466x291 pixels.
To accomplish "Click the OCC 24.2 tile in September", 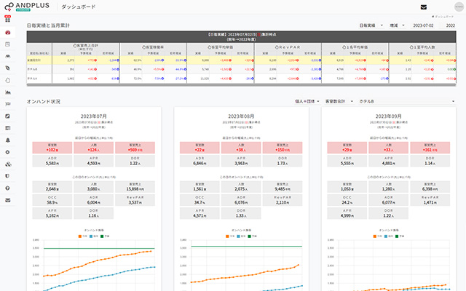I will pyautogui.click(x=347, y=200).
